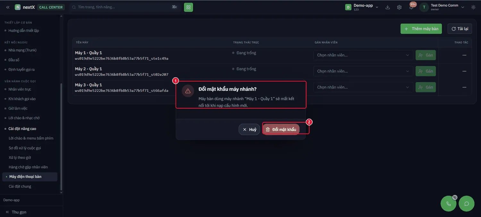Select Giờ làm việc in sidebar
Screen dimensions: 481x217
click(18, 108)
